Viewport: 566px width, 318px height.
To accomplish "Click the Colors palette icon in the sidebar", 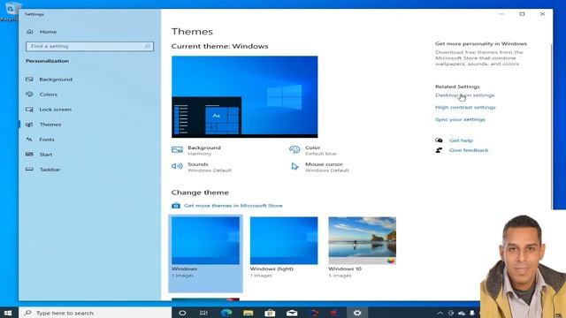I will (x=29, y=95).
